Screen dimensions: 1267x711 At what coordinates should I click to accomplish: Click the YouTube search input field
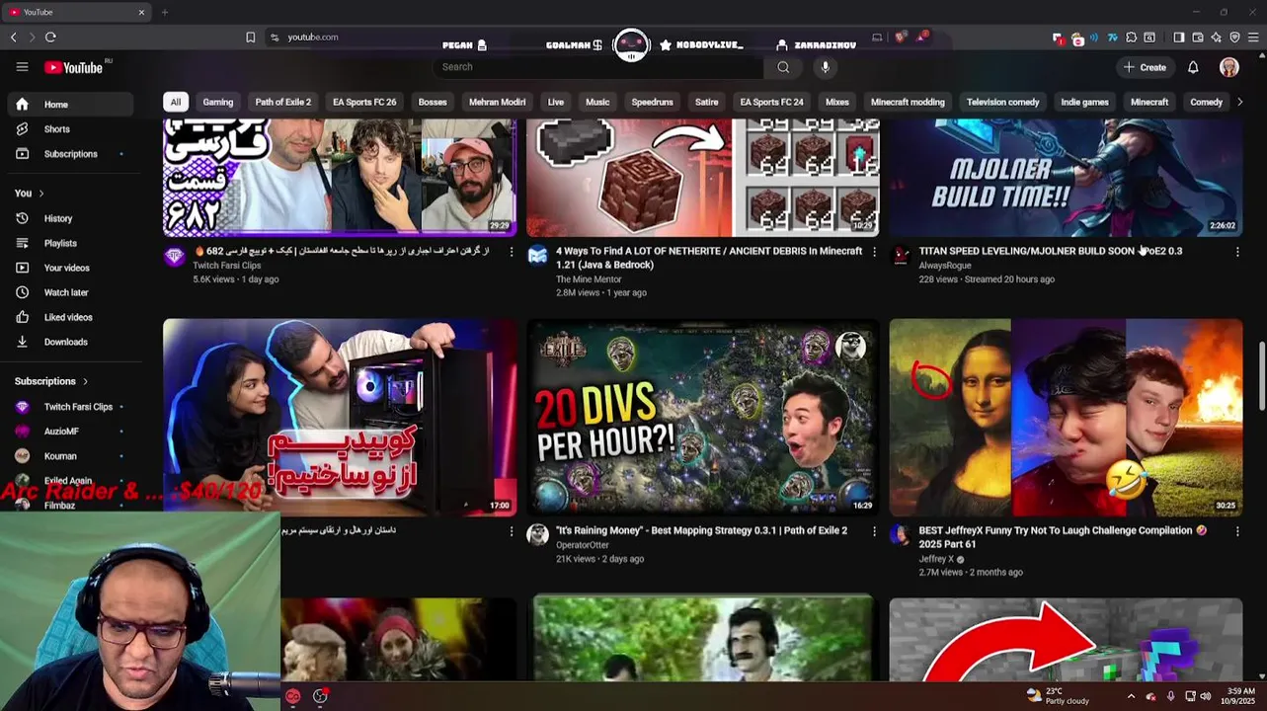coord(598,67)
